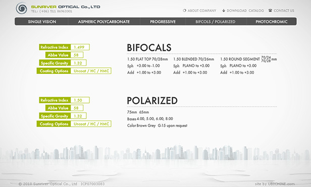The width and height of the screenshot is (311, 187).
Task: Select the Bifcols / Polarized tab
Action: point(216,22)
